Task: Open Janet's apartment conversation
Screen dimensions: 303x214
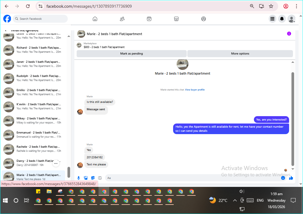Action: point(33,64)
